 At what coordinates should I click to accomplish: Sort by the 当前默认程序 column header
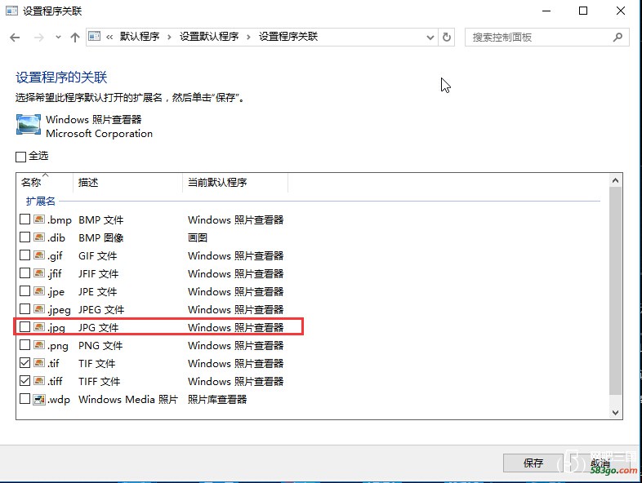tap(235, 183)
